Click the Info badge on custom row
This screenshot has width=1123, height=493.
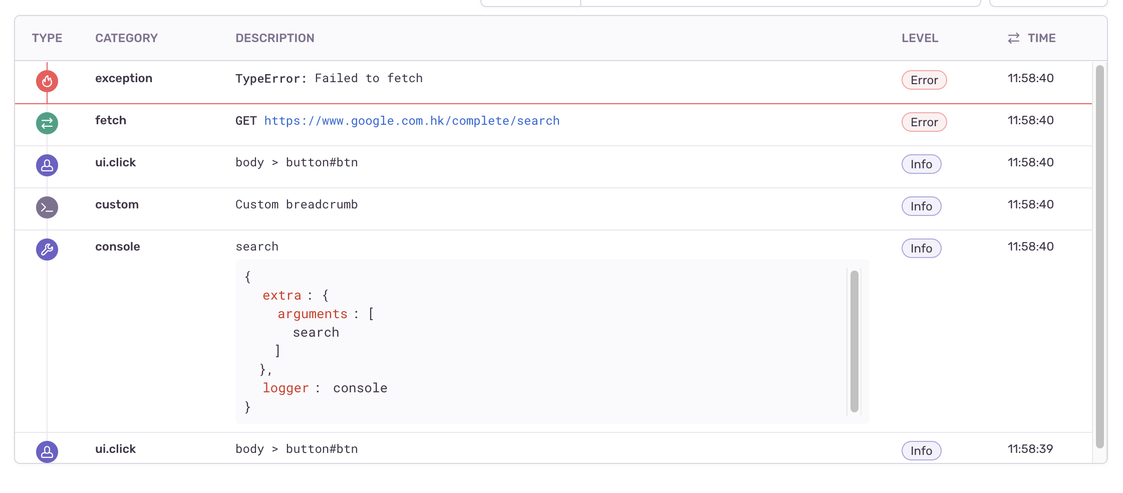pyautogui.click(x=921, y=206)
